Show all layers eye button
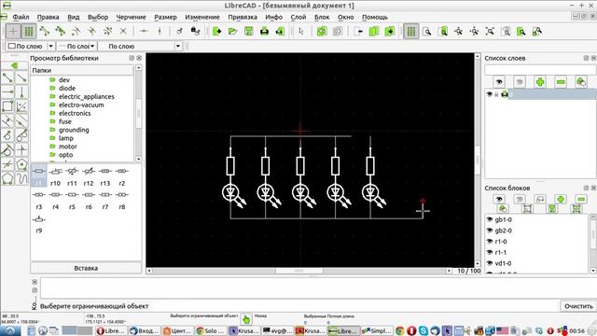 tap(499, 82)
